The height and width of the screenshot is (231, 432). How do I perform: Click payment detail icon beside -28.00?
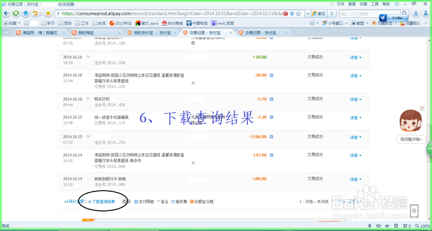click(271, 76)
